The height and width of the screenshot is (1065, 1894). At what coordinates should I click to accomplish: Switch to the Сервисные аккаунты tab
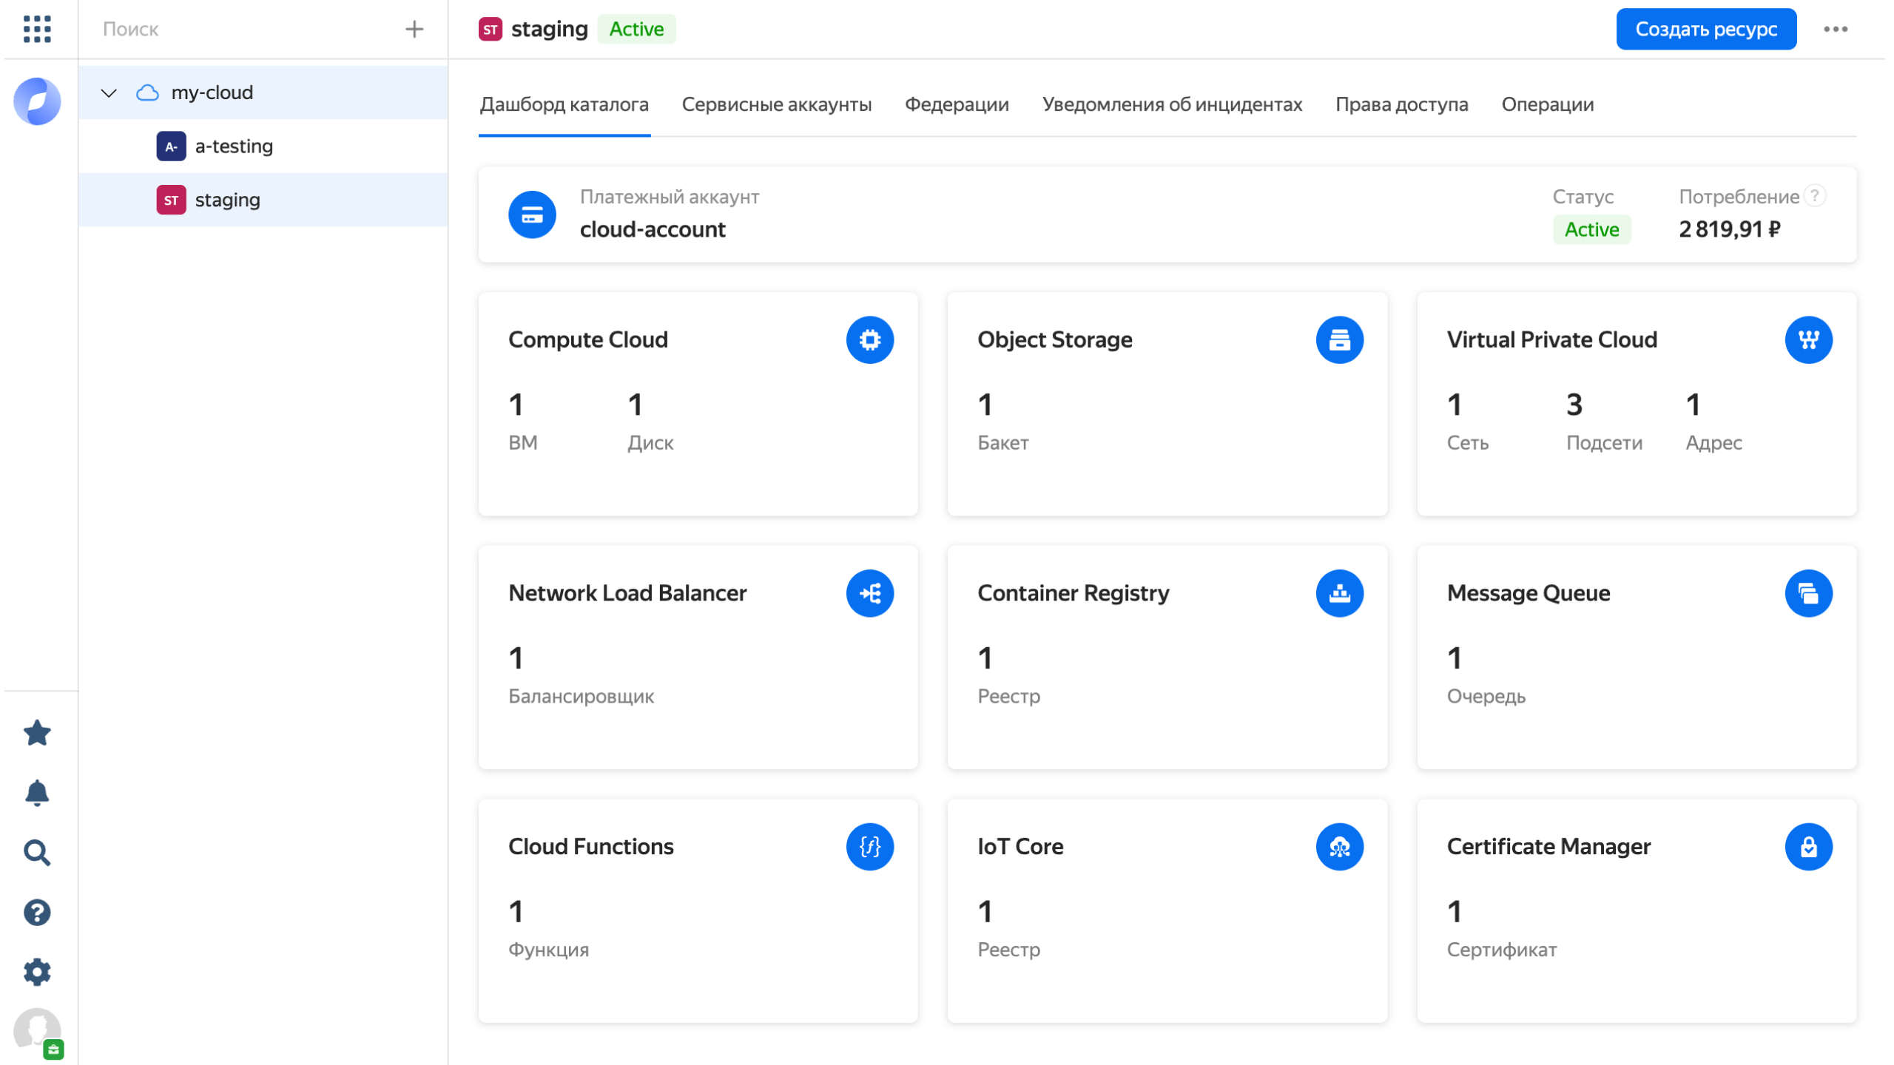coord(777,104)
